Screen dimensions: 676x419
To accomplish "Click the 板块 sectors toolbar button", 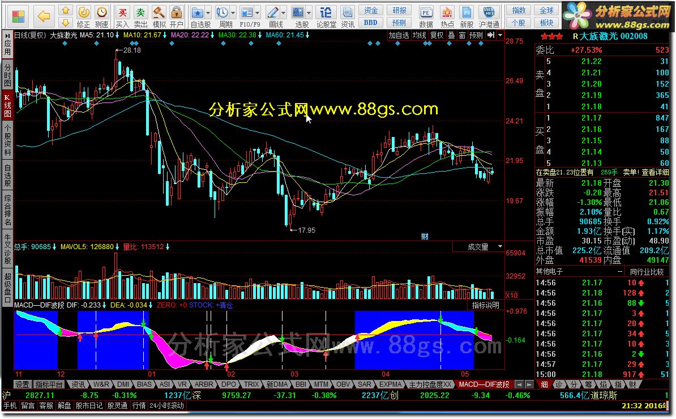I will pyautogui.click(x=546, y=23).
